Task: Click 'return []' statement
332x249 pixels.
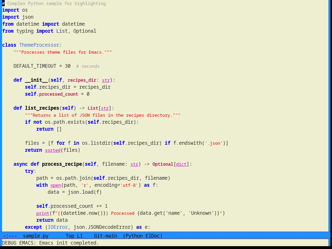Action: (x=49, y=129)
